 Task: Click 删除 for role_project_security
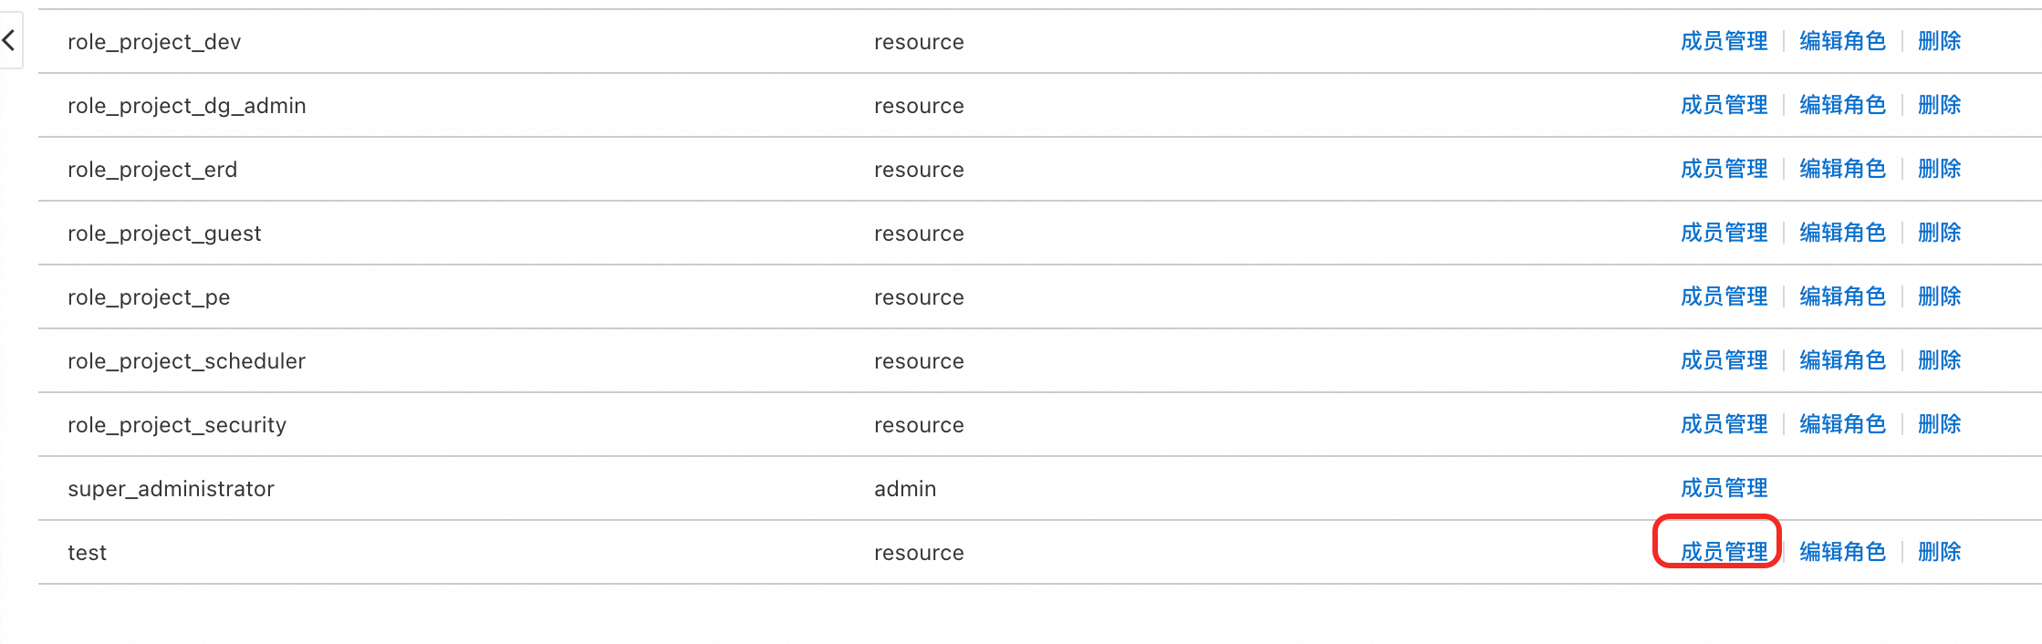pyautogui.click(x=1939, y=424)
